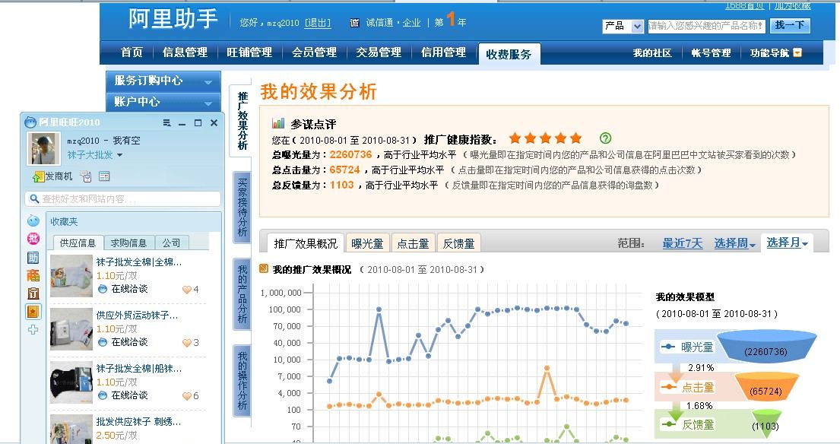Click the bar chart icon next to 参谋点评
840x444 pixels.
[x=278, y=123]
